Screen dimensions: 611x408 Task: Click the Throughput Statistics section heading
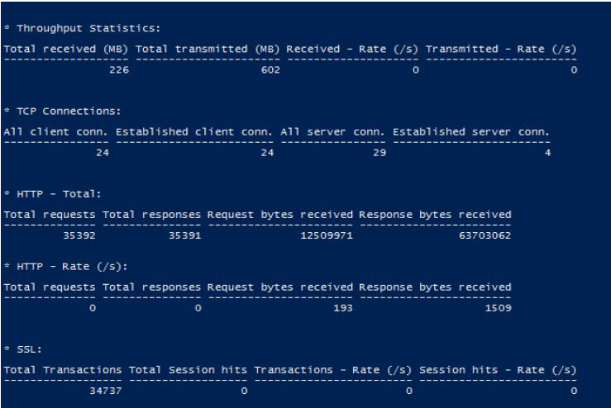[x=88, y=28]
